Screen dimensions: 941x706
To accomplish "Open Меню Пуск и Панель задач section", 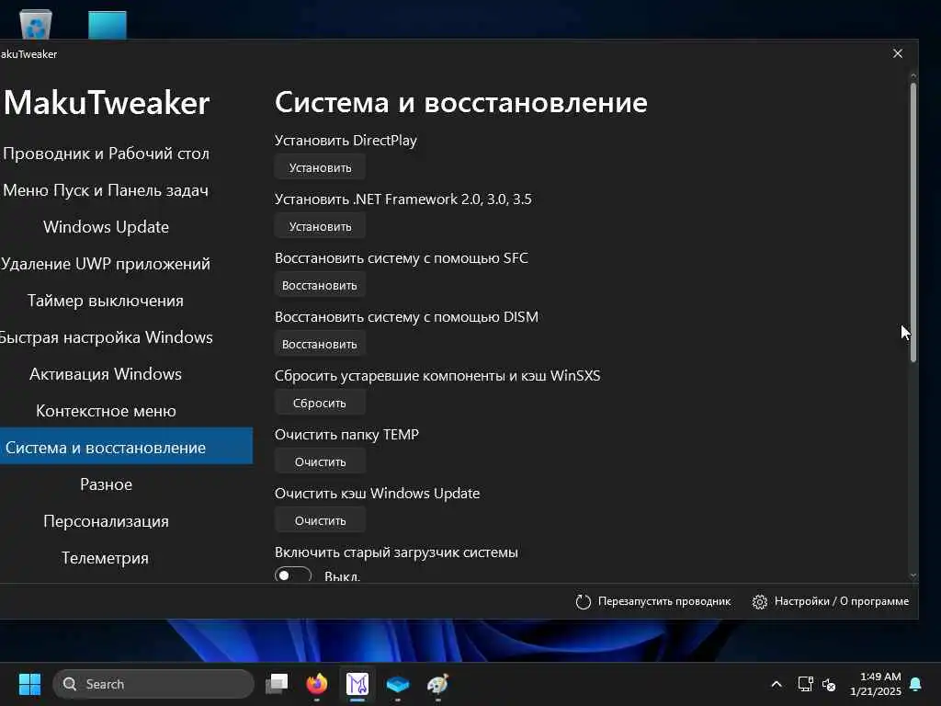I will click(107, 190).
